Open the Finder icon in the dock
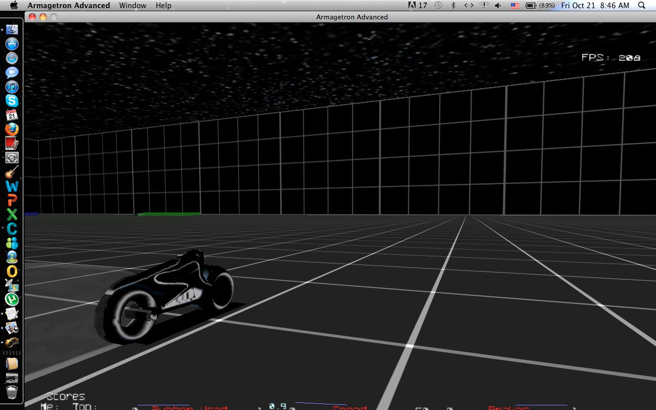 pyautogui.click(x=12, y=30)
